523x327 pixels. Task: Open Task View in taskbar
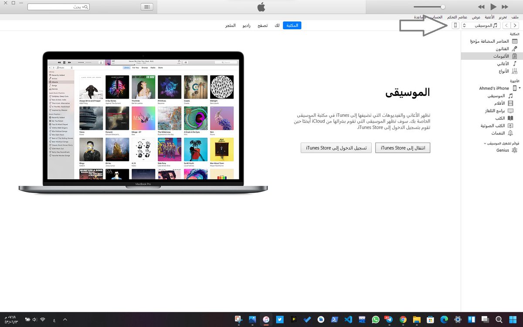point(485,320)
